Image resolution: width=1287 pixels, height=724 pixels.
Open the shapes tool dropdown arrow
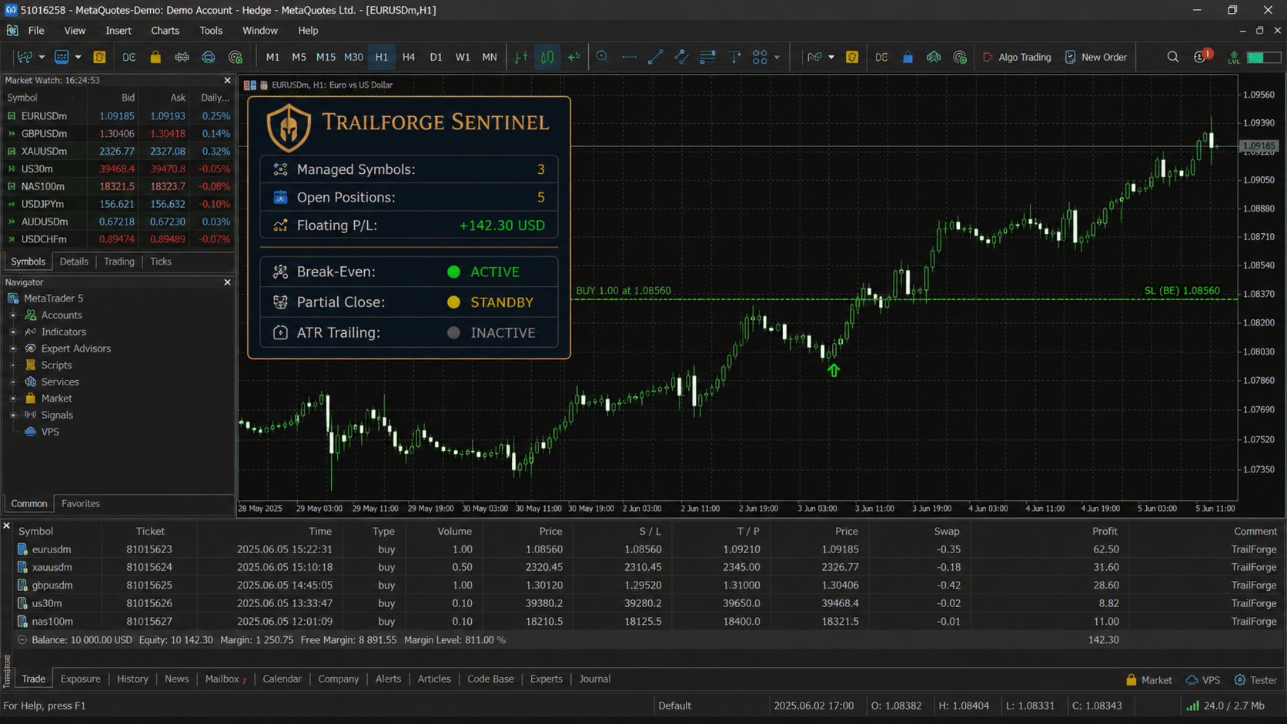(x=777, y=57)
